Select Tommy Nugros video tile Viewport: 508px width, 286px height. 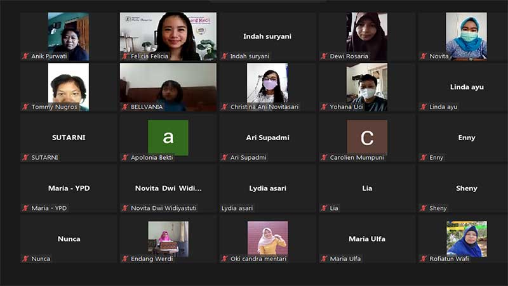click(69, 87)
